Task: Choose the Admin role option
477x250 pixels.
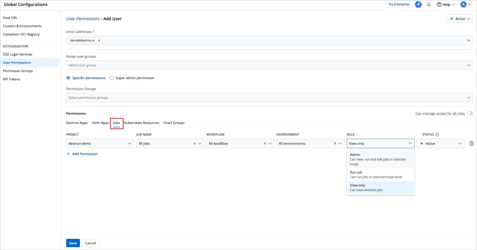Action: click(380, 159)
